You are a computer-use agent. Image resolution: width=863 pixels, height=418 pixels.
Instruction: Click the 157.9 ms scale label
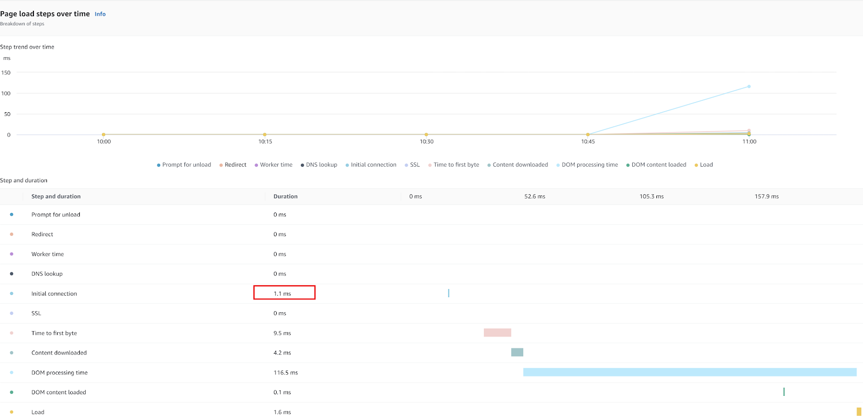766,197
